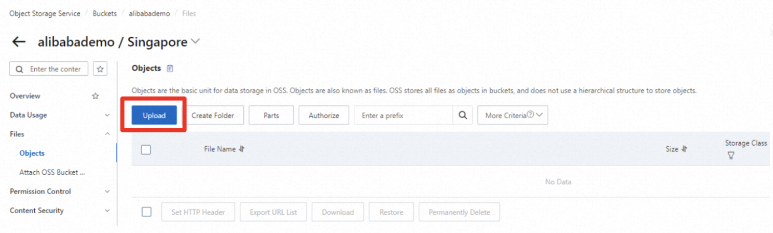The height and width of the screenshot is (233, 773).
Task: Click the star icon next to search box
Action: click(x=101, y=69)
